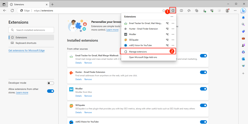
Task: Click the profile avatar icon
Action: pos(227,11)
